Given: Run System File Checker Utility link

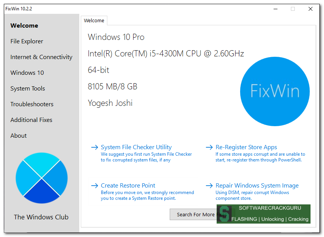Looking at the screenshot, I should click(136, 147).
